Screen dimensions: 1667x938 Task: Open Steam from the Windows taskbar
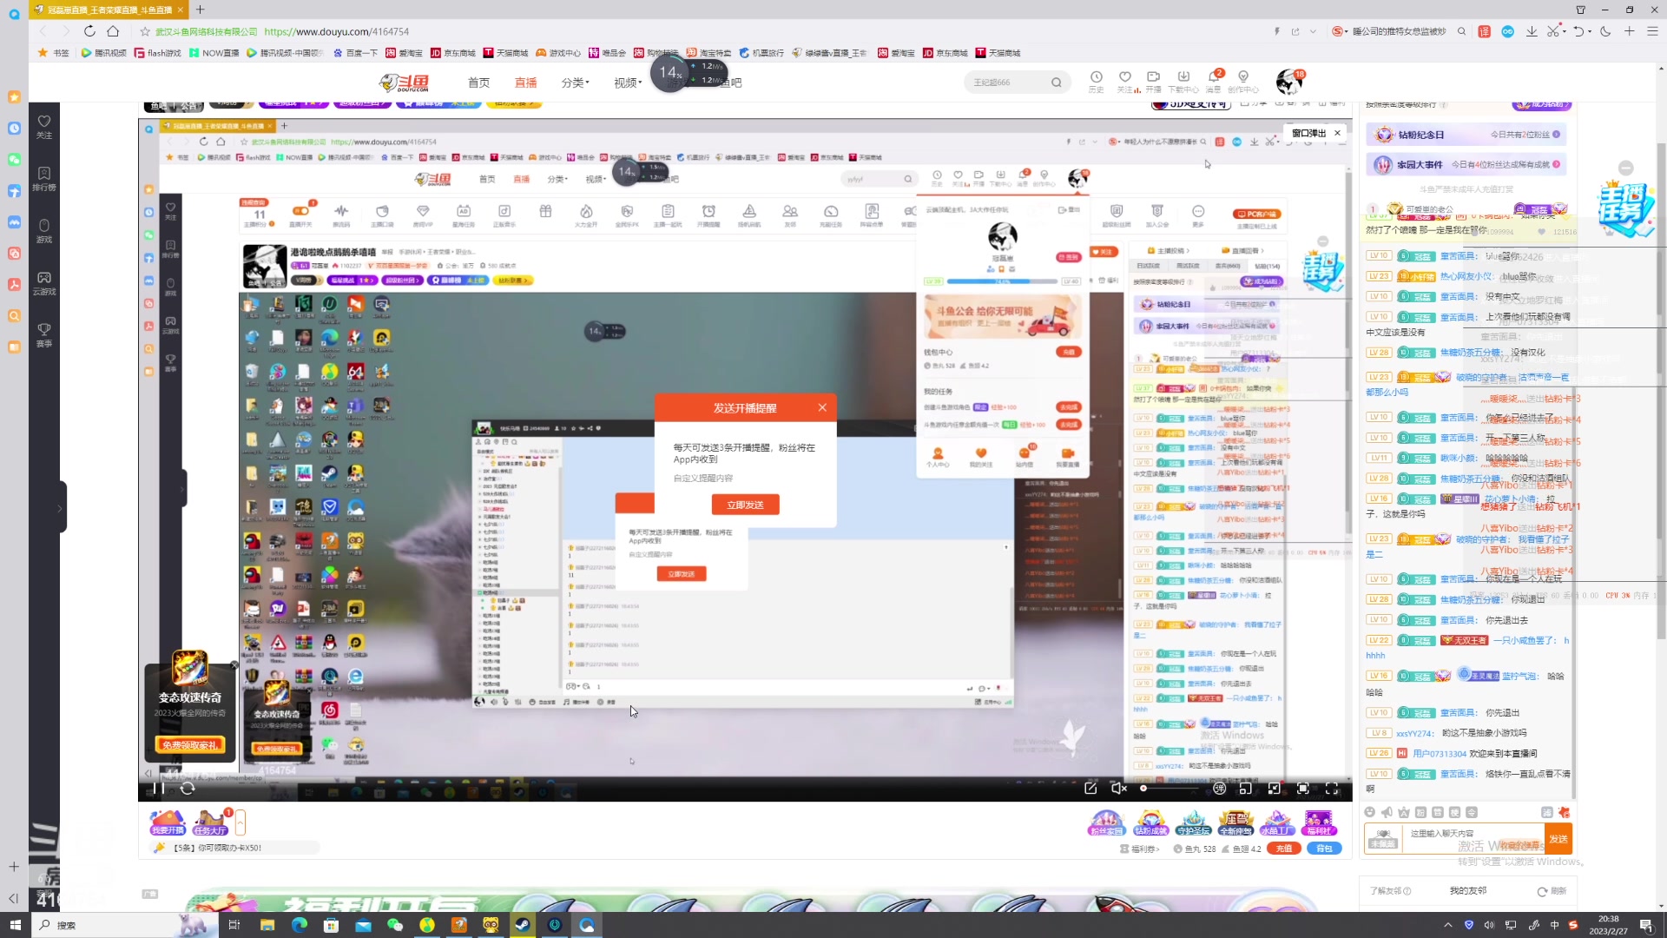(x=522, y=925)
